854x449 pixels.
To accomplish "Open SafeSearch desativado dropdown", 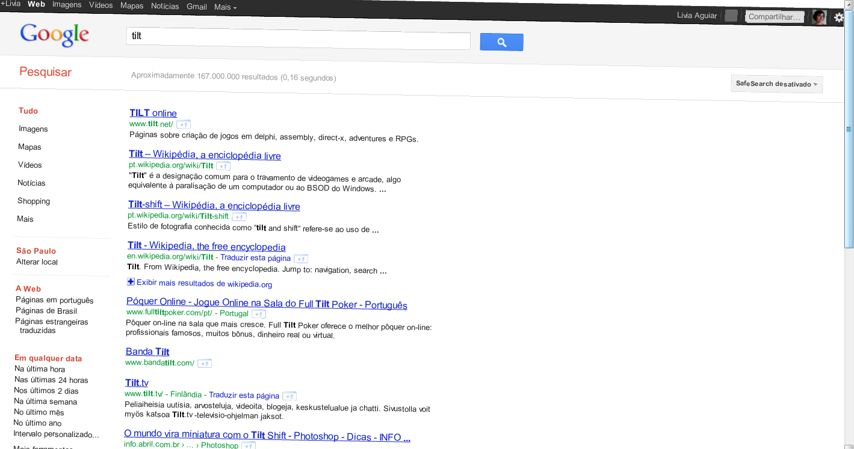I will click(x=776, y=84).
